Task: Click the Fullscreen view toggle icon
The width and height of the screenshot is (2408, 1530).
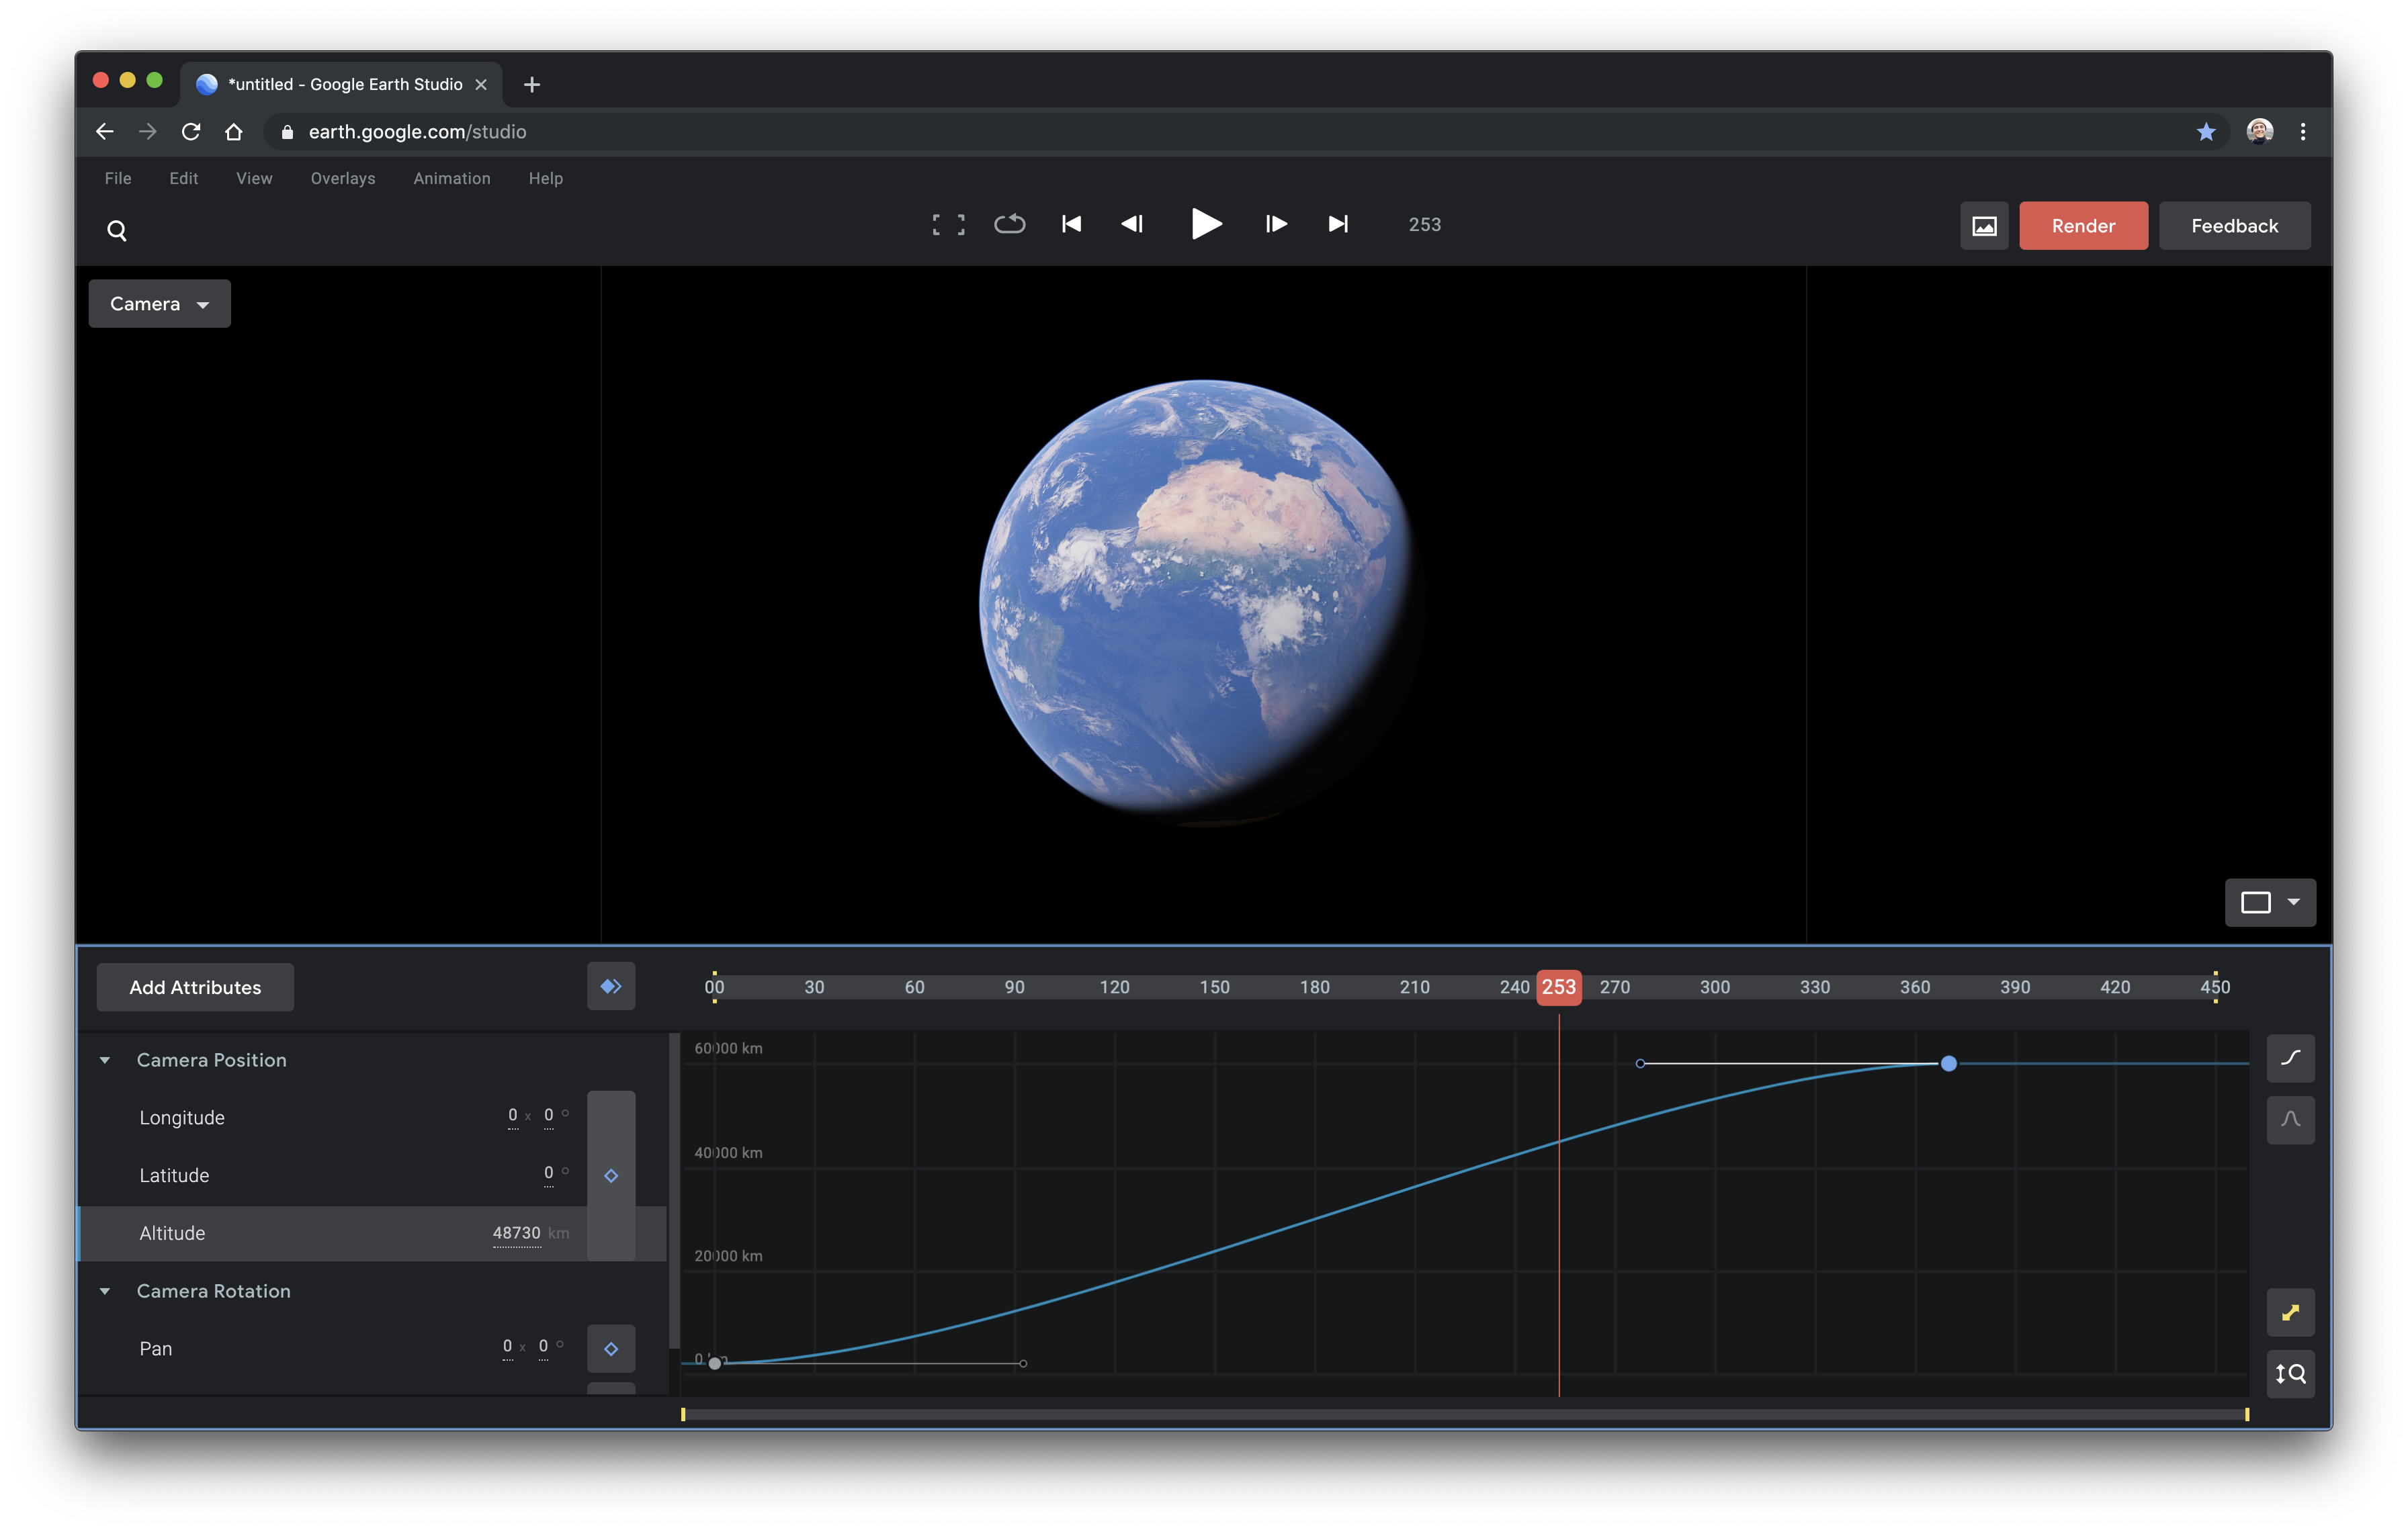Action: pyautogui.click(x=948, y=223)
